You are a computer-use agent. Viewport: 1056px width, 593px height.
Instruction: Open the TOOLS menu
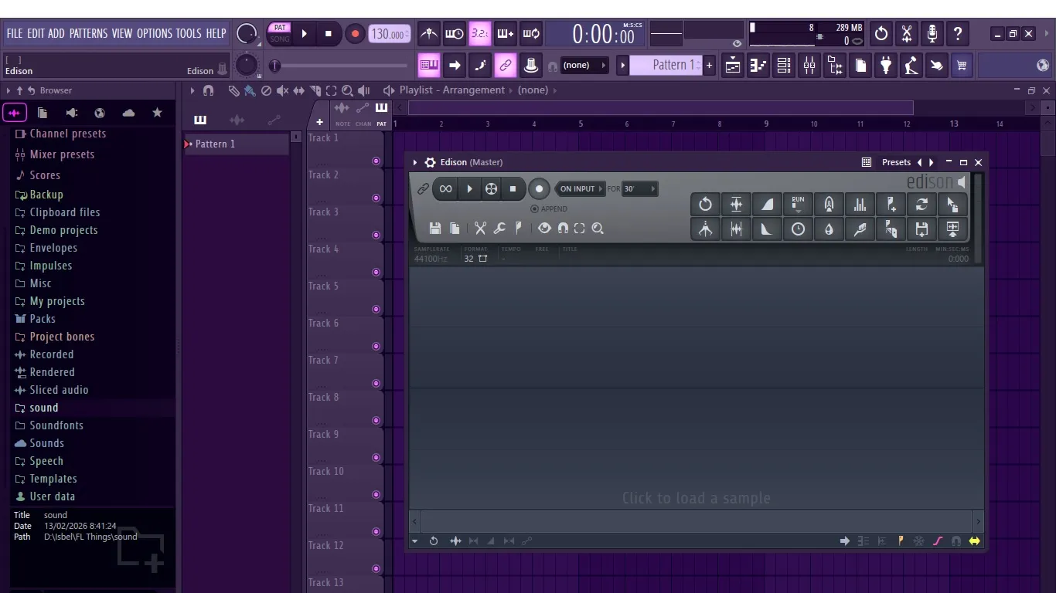click(x=189, y=33)
